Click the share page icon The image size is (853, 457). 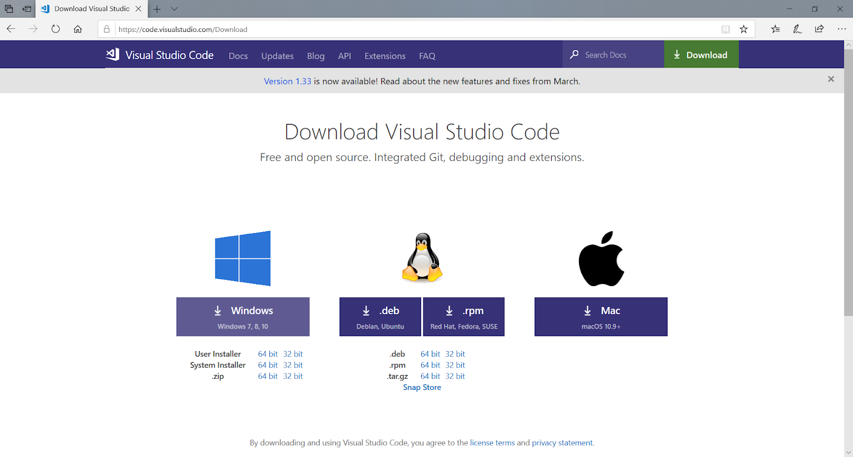pyautogui.click(x=819, y=29)
